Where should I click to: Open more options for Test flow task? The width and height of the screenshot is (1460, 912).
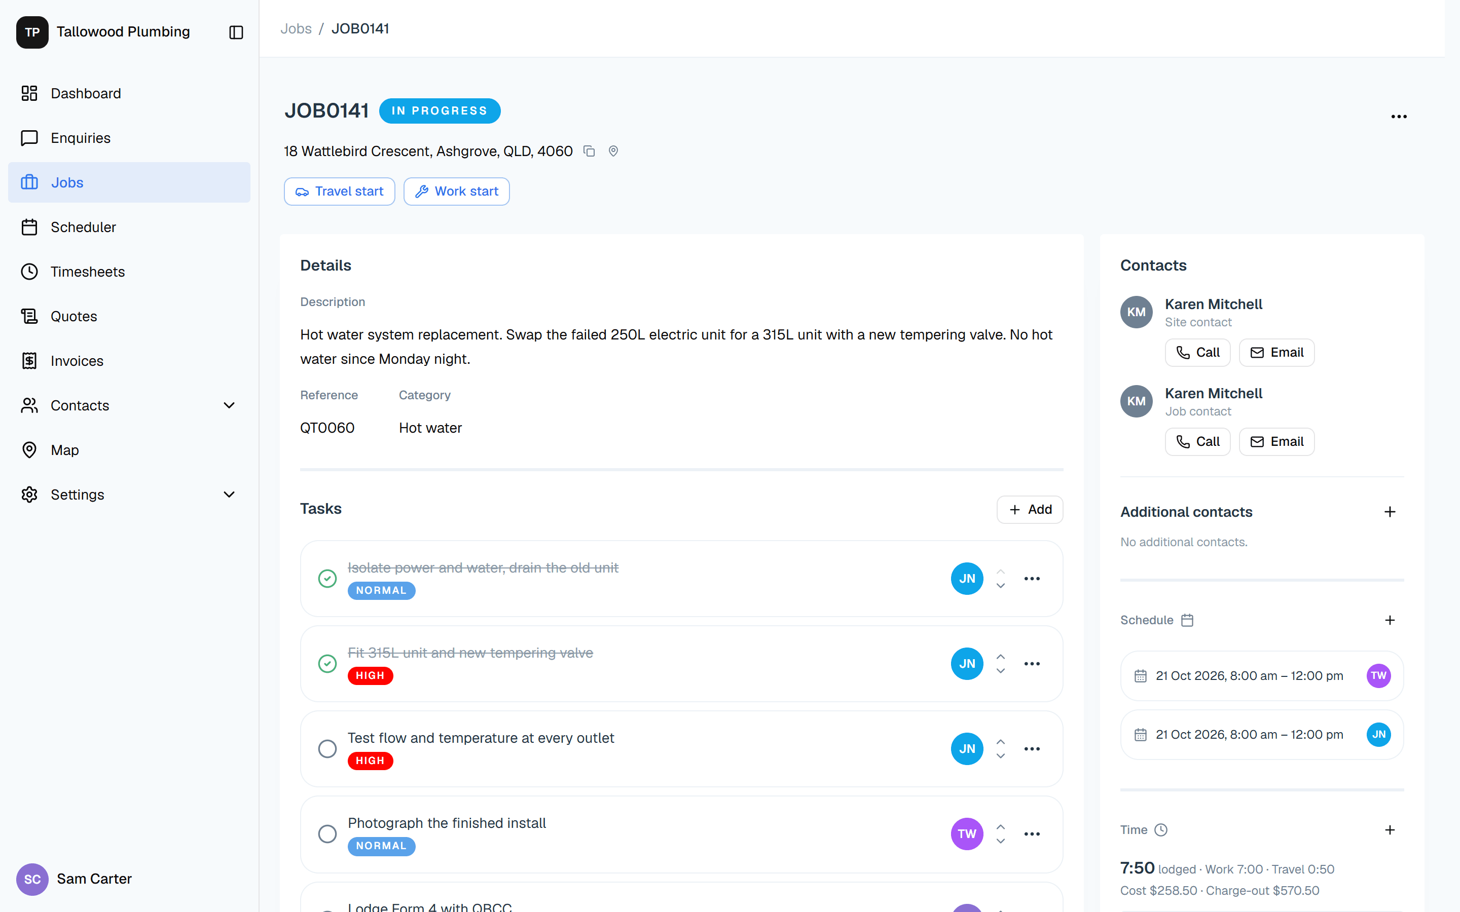tap(1032, 748)
